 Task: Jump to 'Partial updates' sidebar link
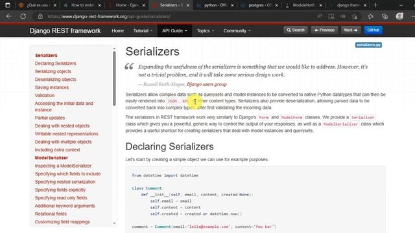50,118
